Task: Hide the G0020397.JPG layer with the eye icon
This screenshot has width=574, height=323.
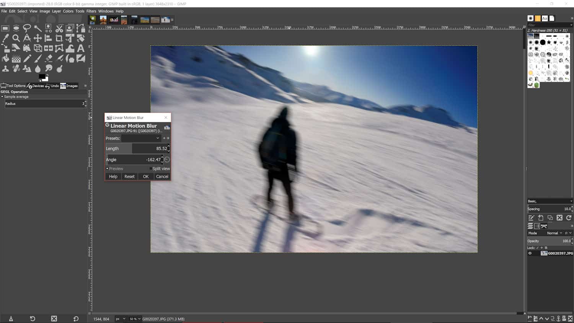Action: coord(530,253)
